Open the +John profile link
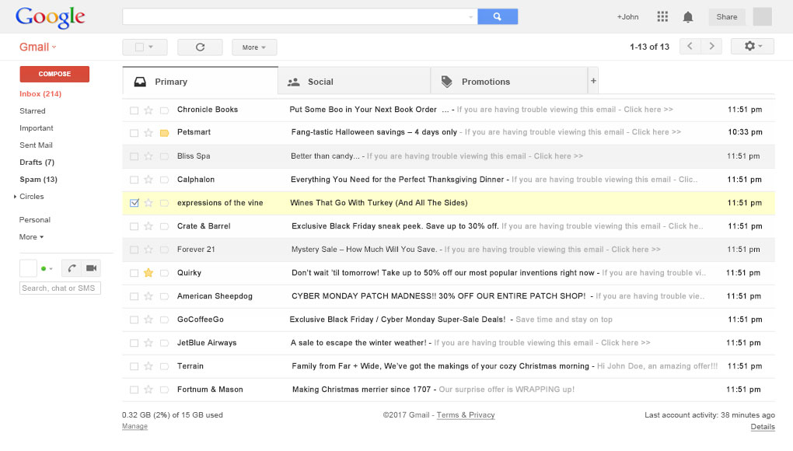The height and width of the screenshot is (451, 793). click(x=627, y=16)
